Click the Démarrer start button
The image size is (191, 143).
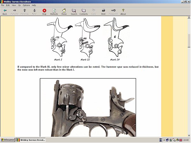[8, 140]
